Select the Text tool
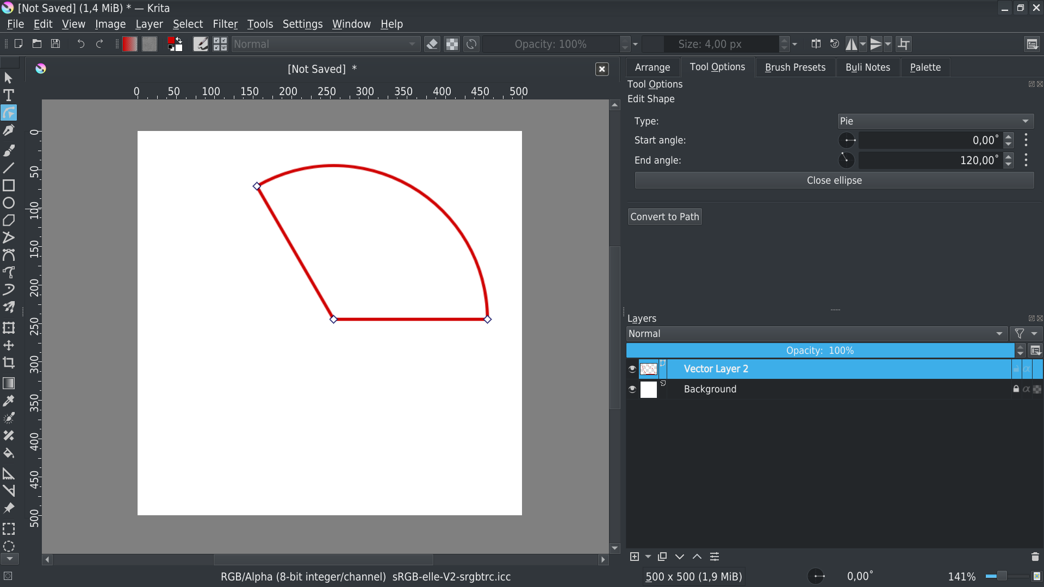The image size is (1044, 587). point(9,95)
